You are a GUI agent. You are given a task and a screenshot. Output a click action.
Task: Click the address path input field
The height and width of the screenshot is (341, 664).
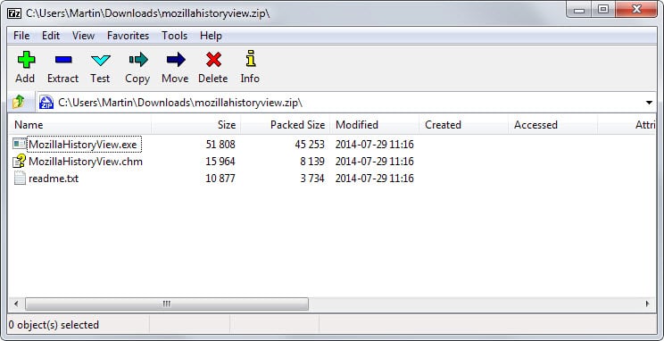[x=347, y=103]
